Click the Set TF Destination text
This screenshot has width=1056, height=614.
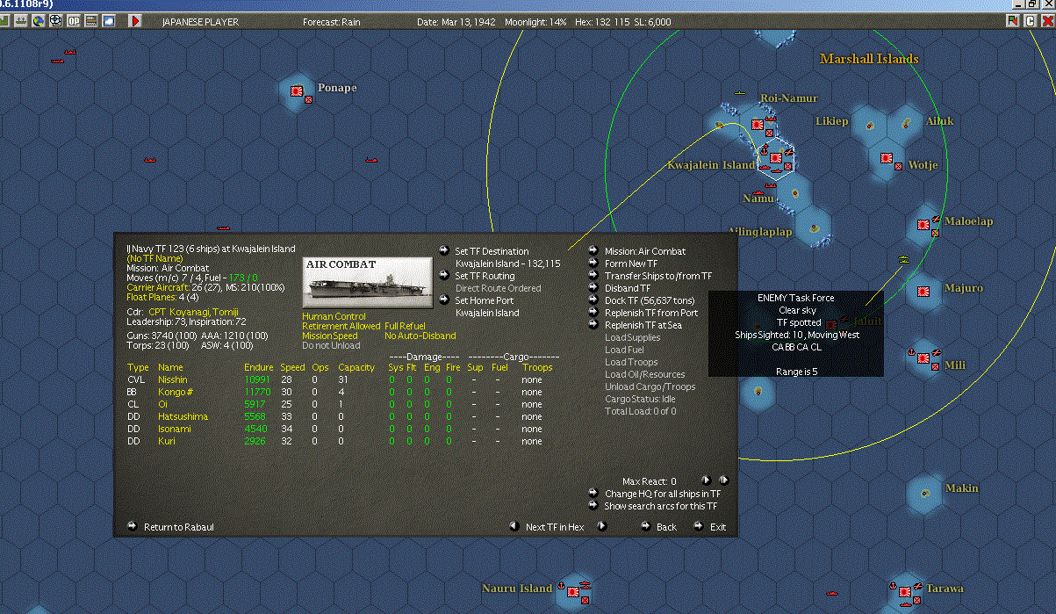492,251
